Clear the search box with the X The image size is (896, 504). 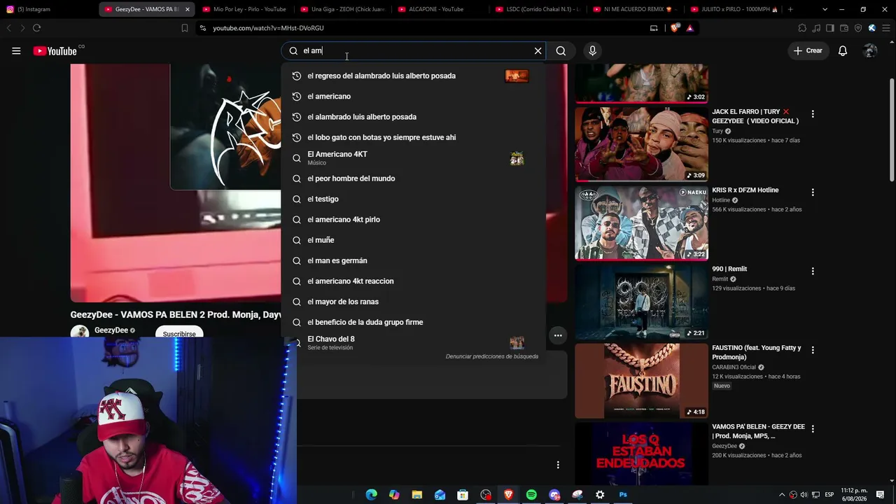pos(538,50)
